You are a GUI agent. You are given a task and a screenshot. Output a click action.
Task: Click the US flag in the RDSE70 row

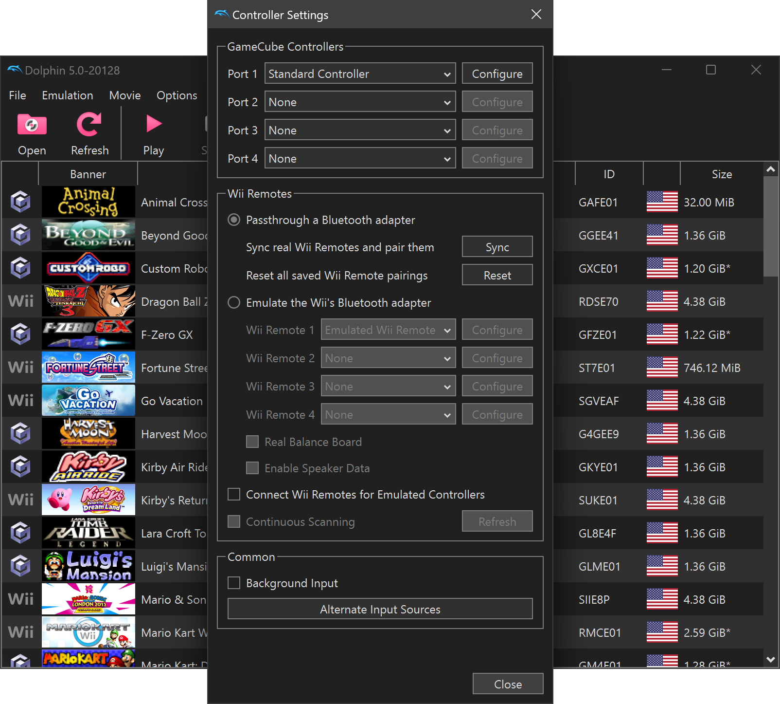(662, 301)
